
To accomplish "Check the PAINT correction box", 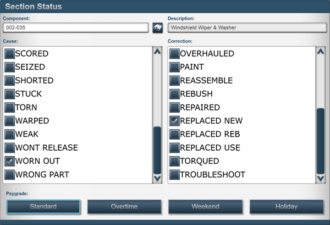I will click(174, 67).
